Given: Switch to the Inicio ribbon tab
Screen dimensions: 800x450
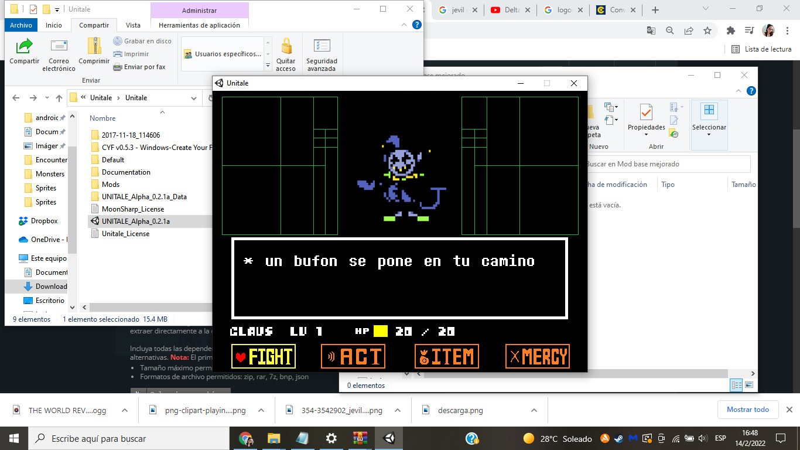Looking at the screenshot, I should (x=54, y=25).
